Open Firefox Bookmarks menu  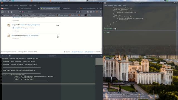[x=23, y=6]
